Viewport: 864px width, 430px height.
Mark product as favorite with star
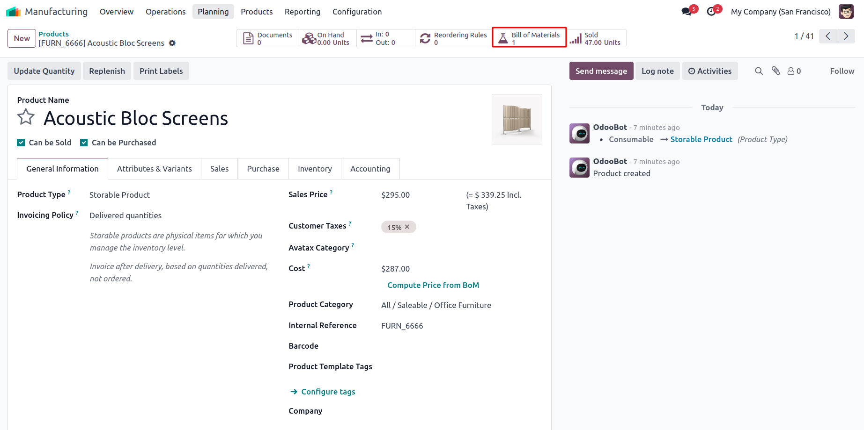pos(26,117)
